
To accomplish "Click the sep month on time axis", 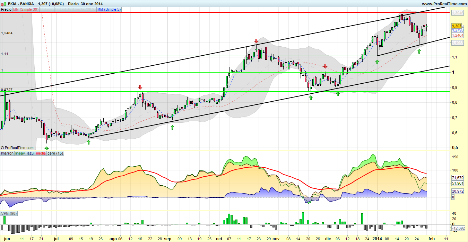I will (x=167, y=239).
